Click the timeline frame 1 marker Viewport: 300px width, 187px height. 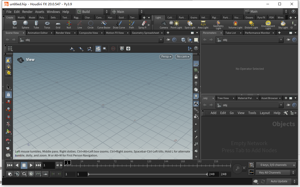pyautogui.click(x=67, y=163)
